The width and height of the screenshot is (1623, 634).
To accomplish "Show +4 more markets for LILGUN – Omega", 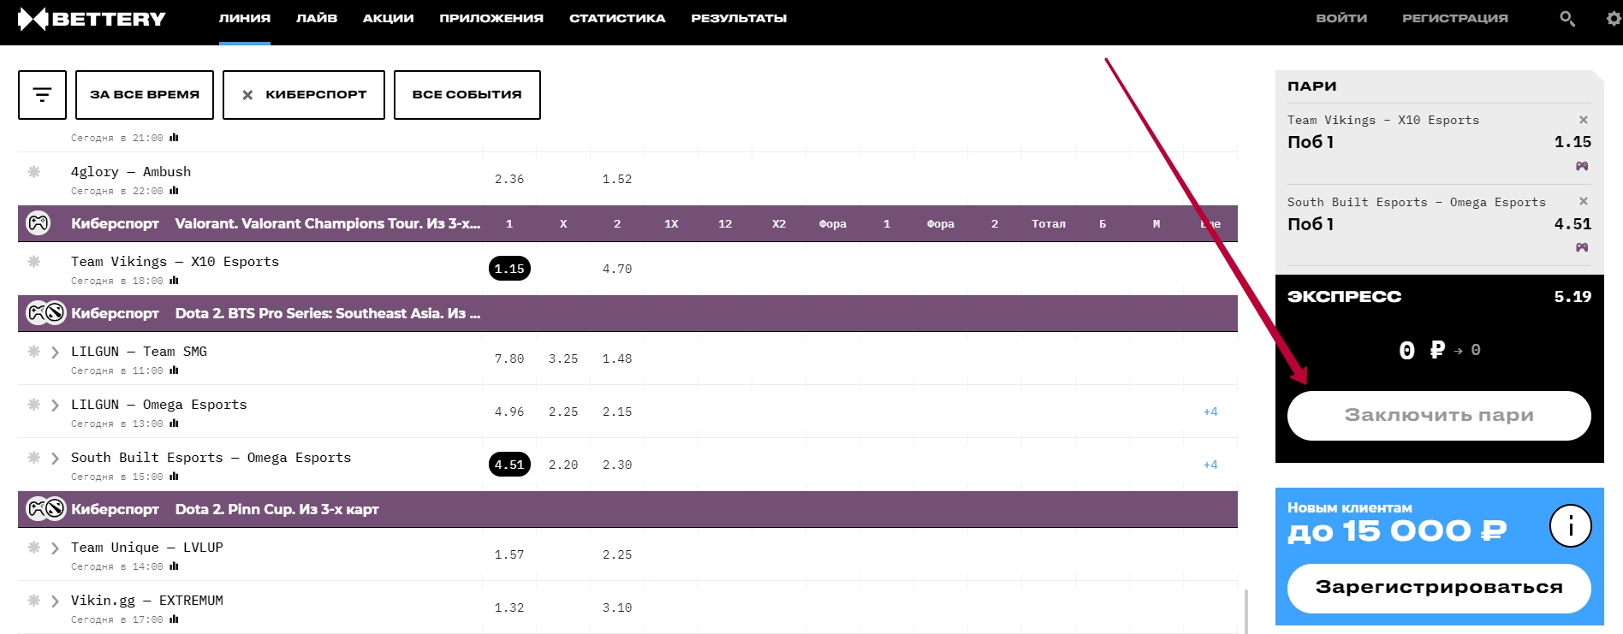I will pos(1210,412).
